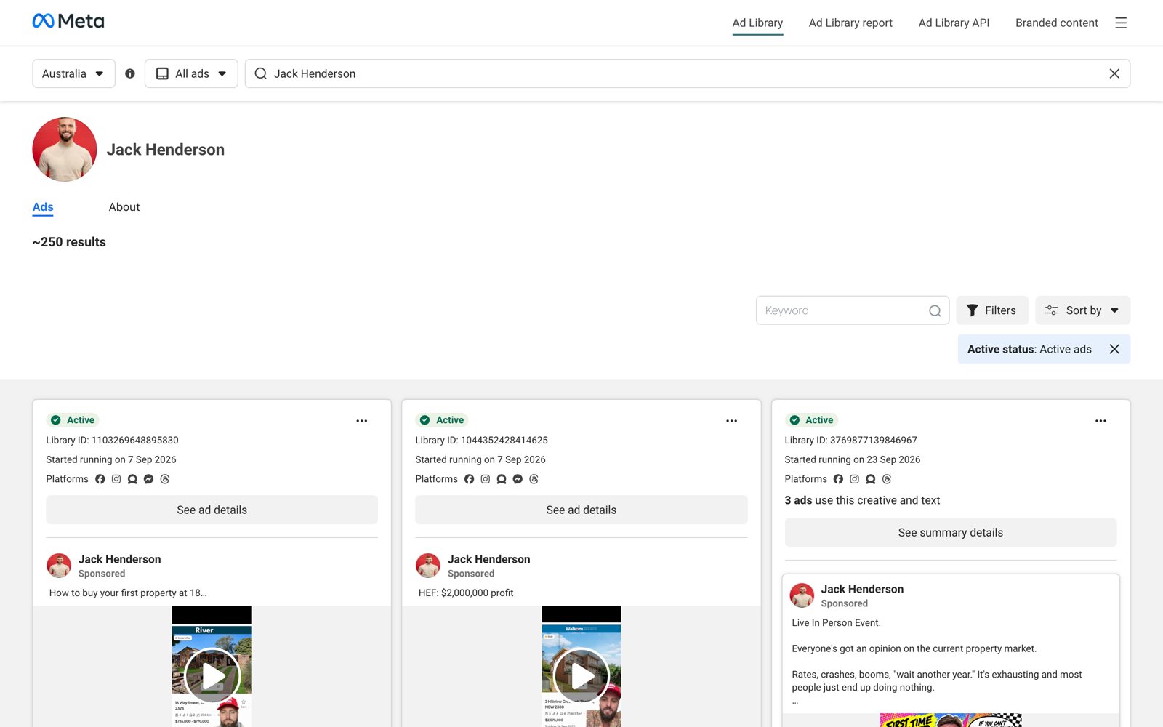Click Jack Henderson avatar on first property ad
The height and width of the screenshot is (727, 1163).
(59, 566)
